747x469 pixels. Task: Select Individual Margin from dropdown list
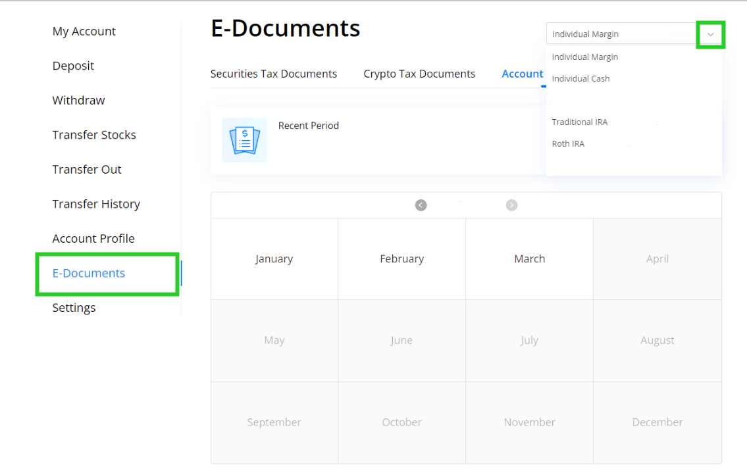coord(584,57)
